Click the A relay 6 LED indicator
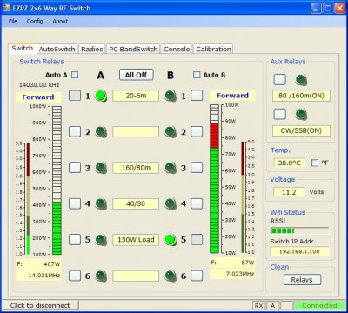Image resolution: width=348 pixels, height=313 pixels. point(101,276)
